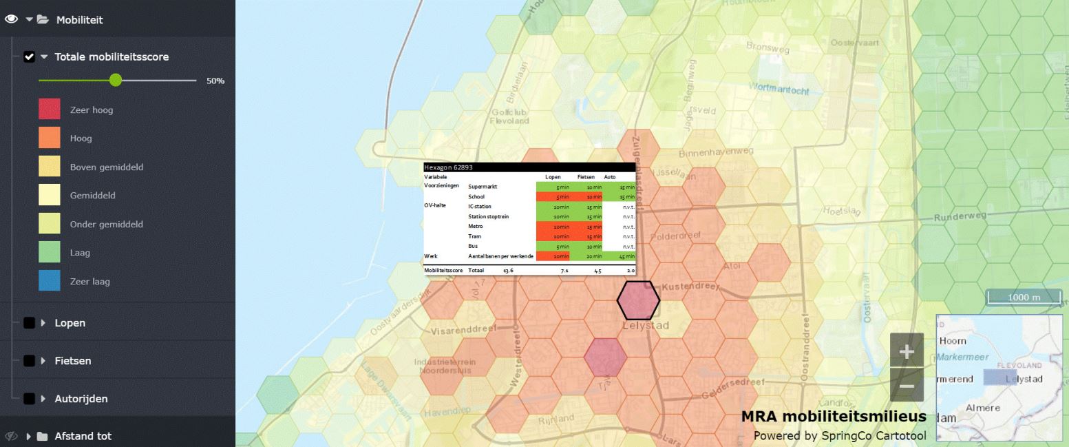The width and height of the screenshot is (1069, 447).
Task: Click the overview minimap thumbnail
Action: point(999,377)
